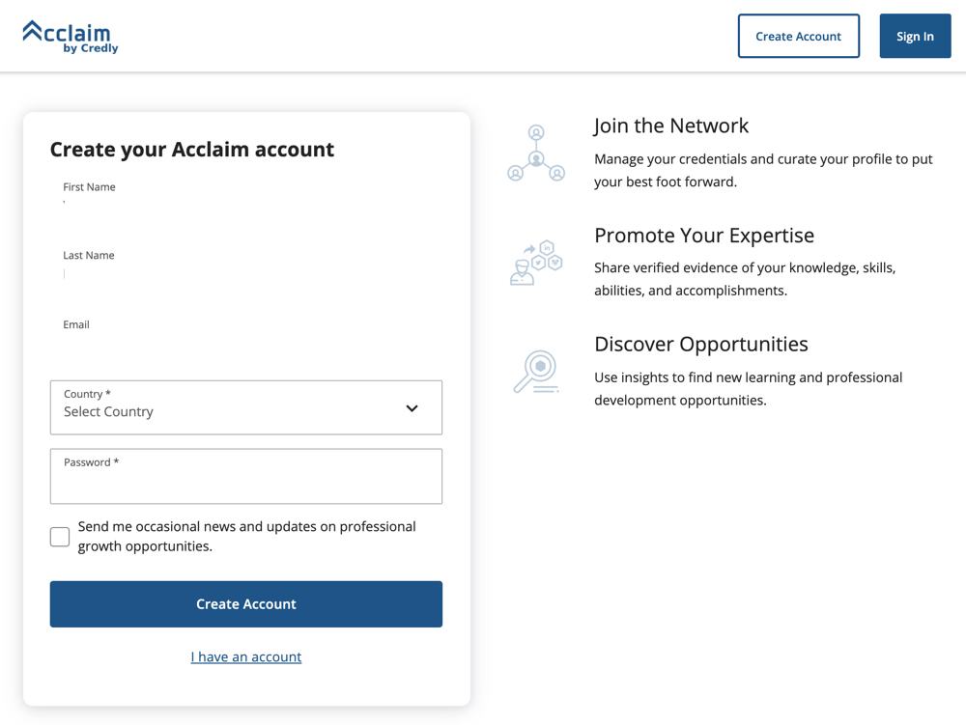Image resolution: width=966 pixels, height=725 pixels.
Task: Open the I have an account link
Action: pyautogui.click(x=246, y=656)
